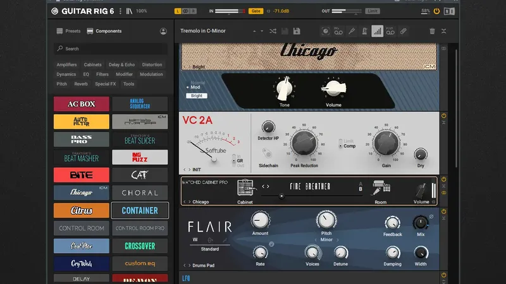Add the AC BOX component

(x=82, y=104)
